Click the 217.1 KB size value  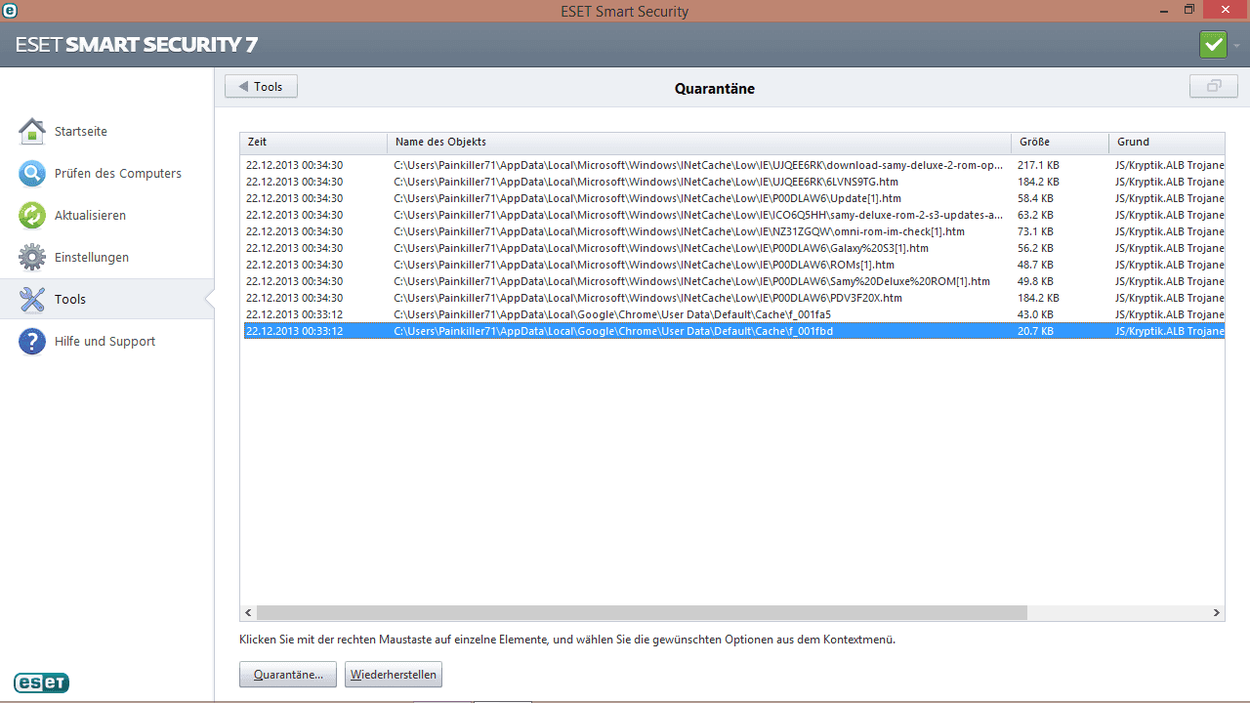tap(1038, 165)
